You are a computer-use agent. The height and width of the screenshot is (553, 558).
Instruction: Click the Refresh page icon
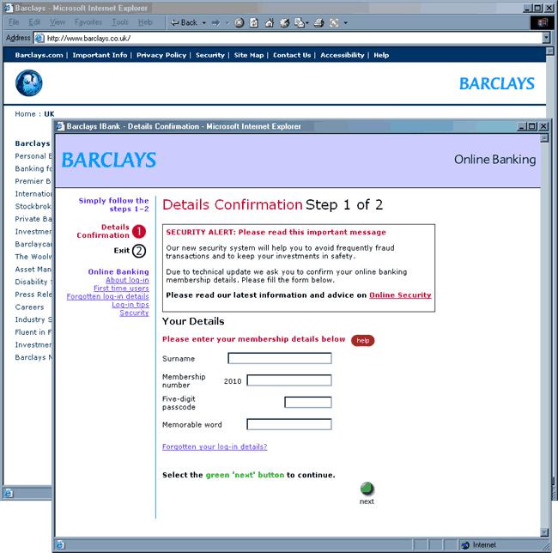[254, 23]
